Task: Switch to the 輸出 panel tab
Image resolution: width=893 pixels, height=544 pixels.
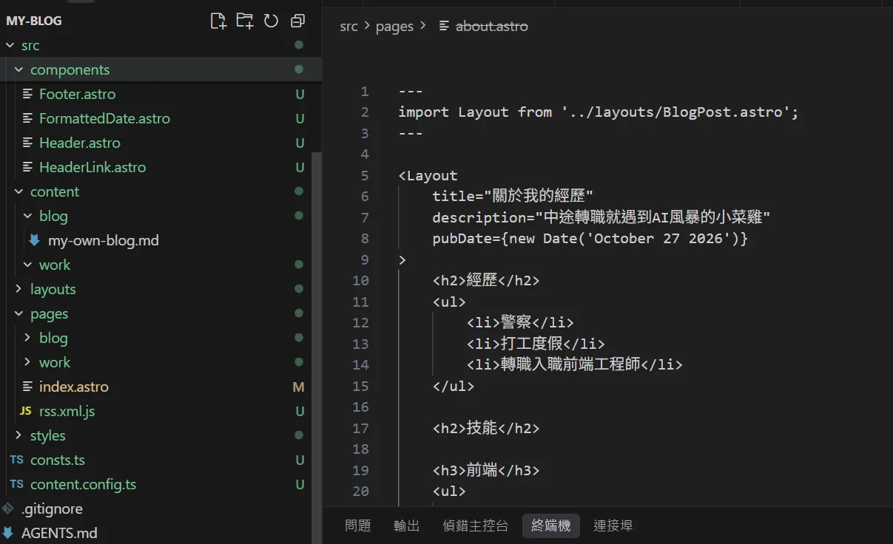Action: pos(407,526)
